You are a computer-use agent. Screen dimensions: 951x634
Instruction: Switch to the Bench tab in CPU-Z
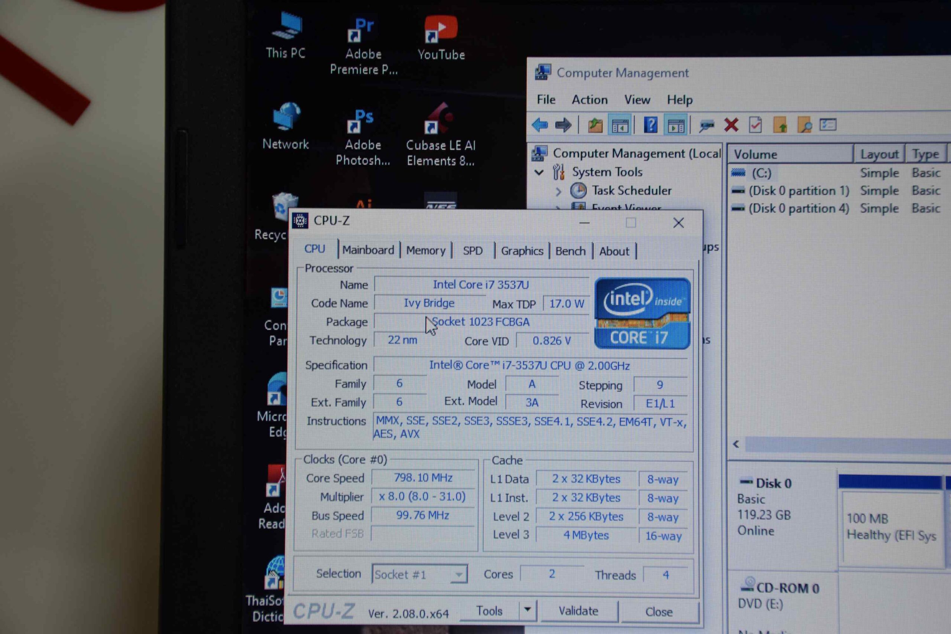pyautogui.click(x=570, y=251)
